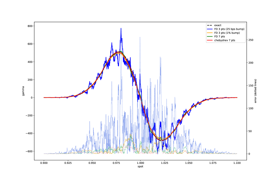Click 'FD 3 pts (25 bps bump)' legend label

click(229, 29)
